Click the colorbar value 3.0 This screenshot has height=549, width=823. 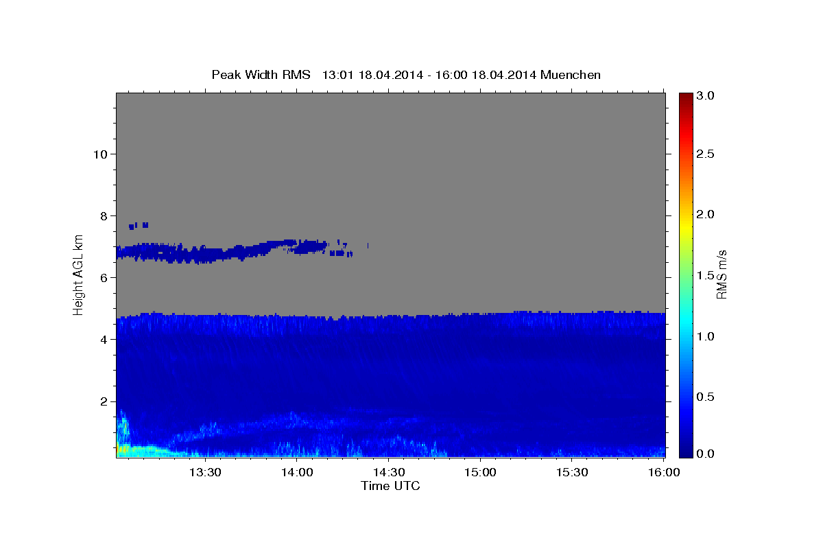[x=705, y=96]
